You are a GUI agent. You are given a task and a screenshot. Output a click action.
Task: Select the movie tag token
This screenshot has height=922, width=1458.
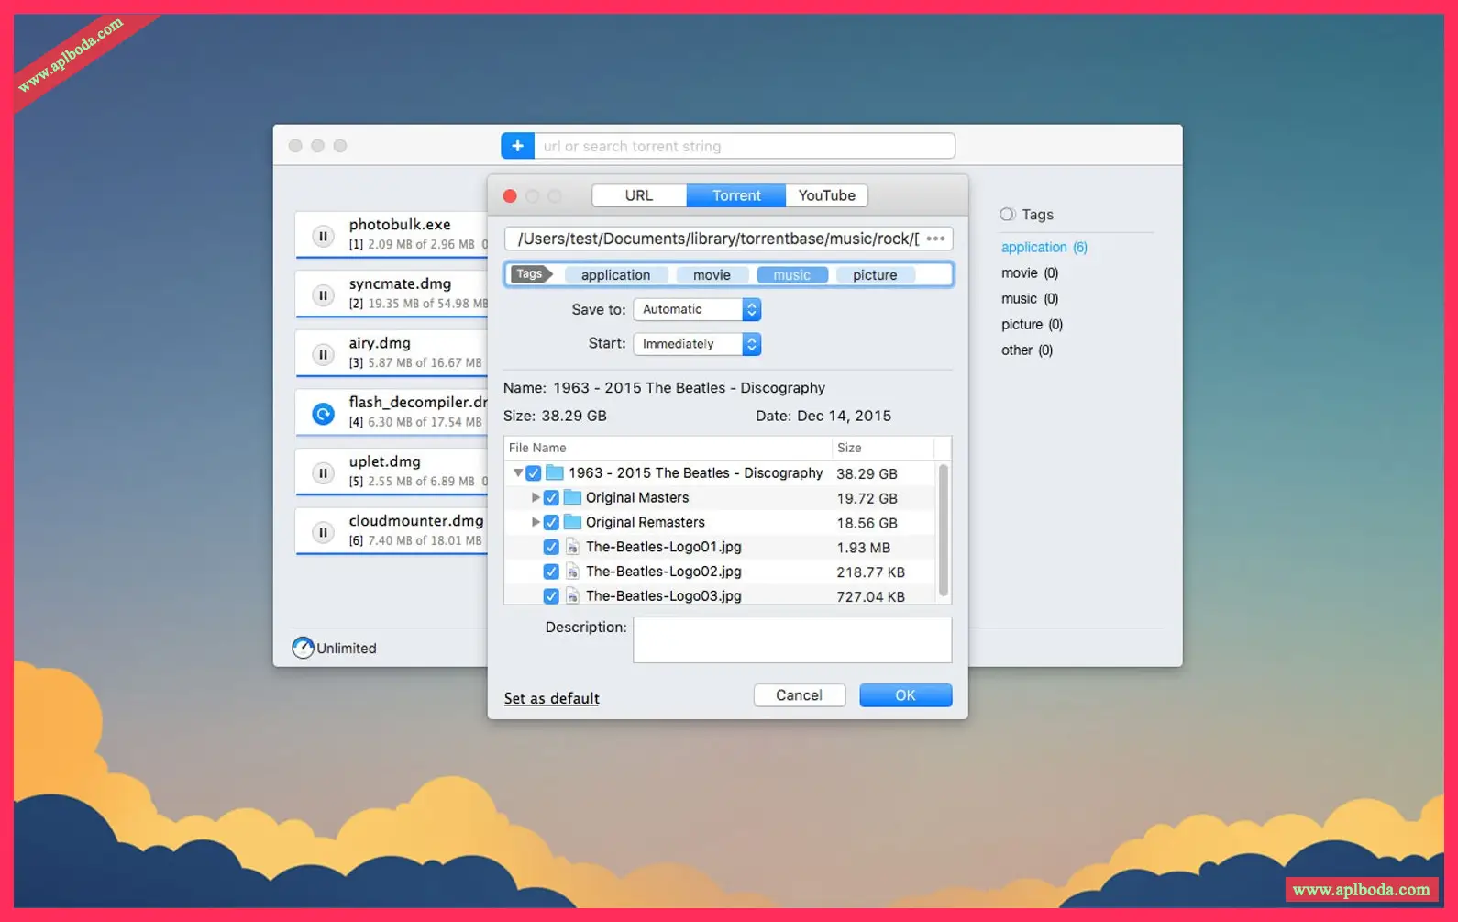(712, 275)
